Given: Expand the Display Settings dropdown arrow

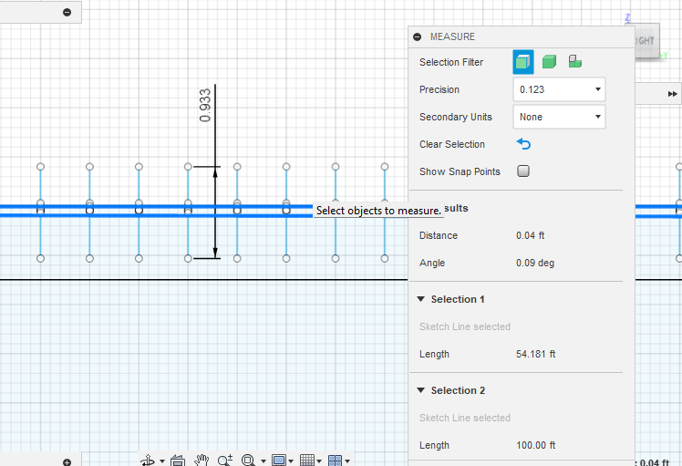Looking at the screenshot, I should tap(291, 461).
